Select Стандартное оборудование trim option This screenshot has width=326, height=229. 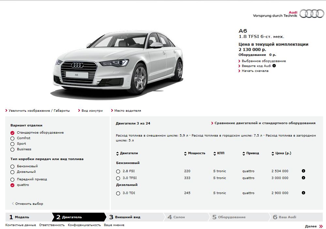[x=12, y=133]
